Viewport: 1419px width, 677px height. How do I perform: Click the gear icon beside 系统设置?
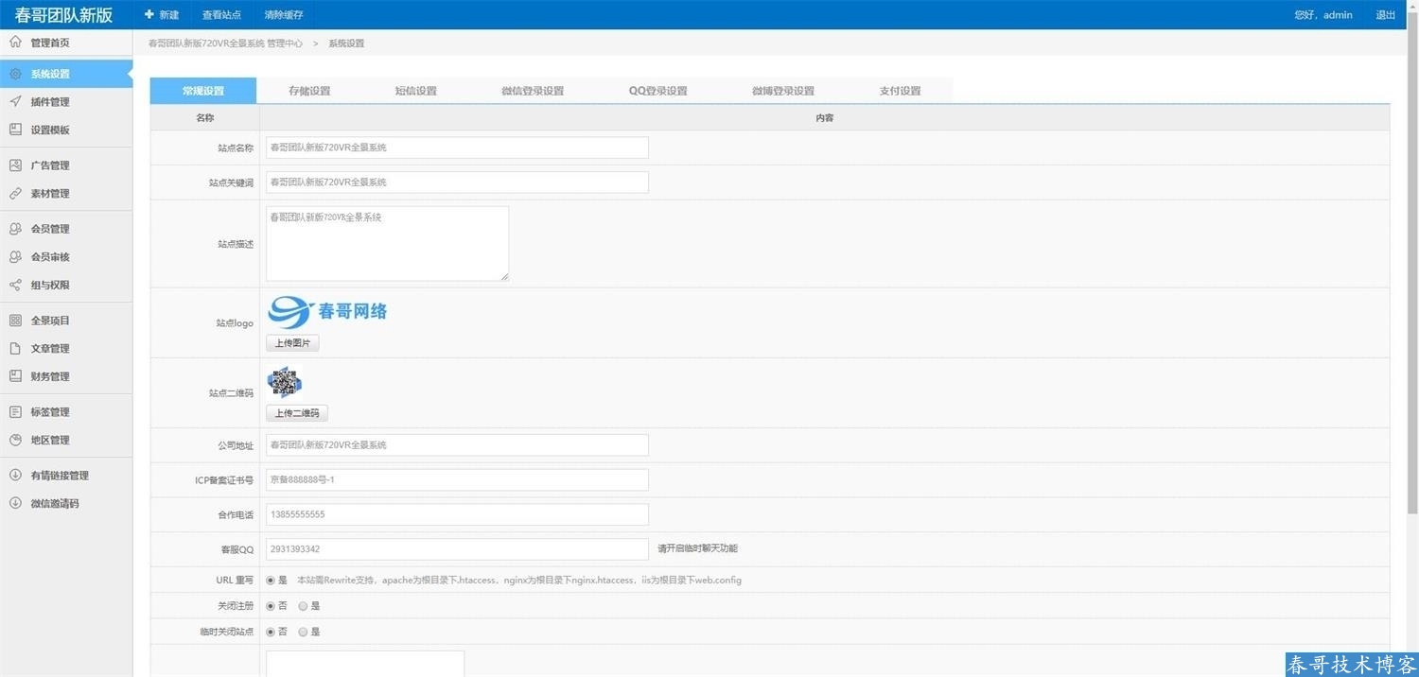[x=15, y=74]
